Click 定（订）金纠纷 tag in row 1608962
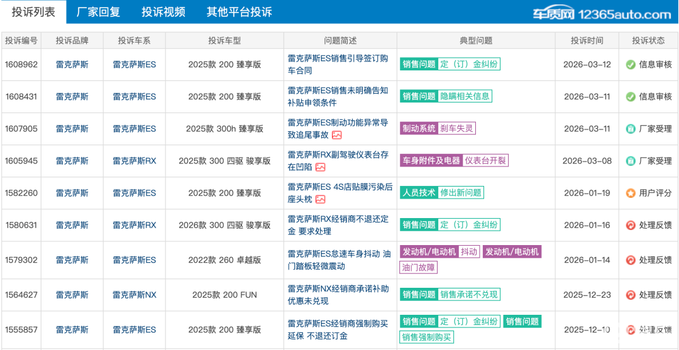679x350 pixels. coord(469,65)
